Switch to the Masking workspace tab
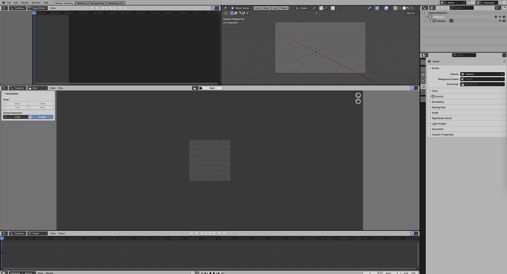507x274 pixels. pyautogui.click(x=81, y=3)
